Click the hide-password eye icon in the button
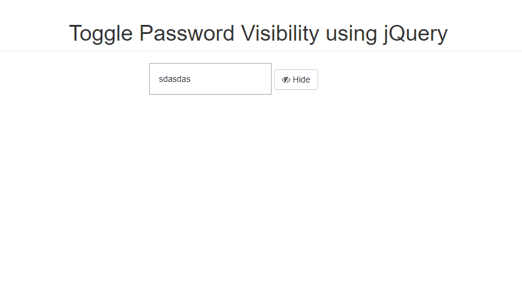 point(286,80)
